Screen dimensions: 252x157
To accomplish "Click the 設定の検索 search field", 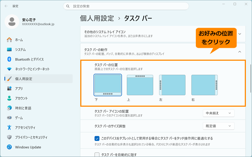I will [126, 6].
